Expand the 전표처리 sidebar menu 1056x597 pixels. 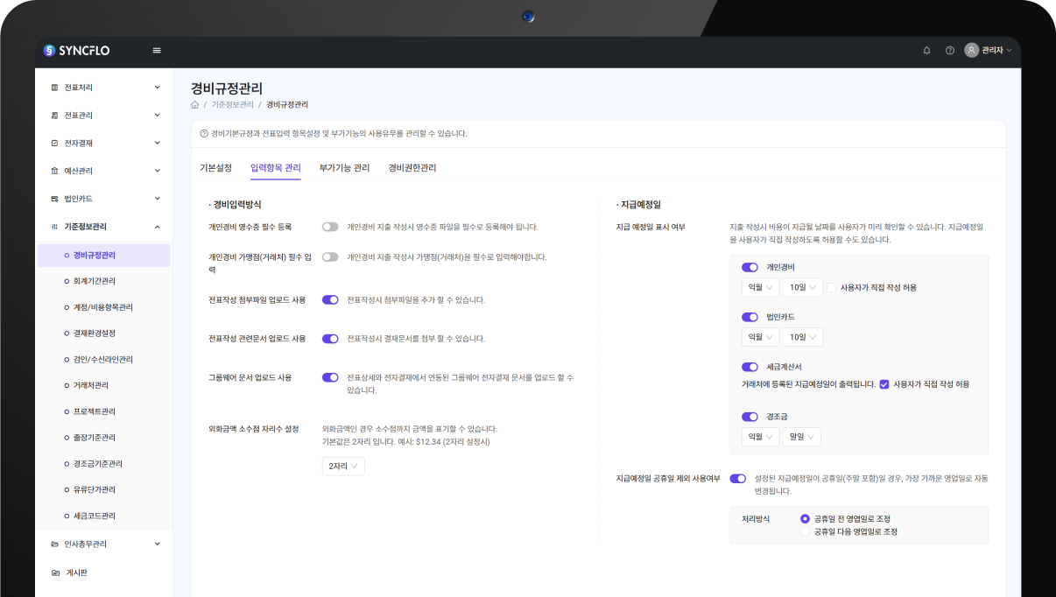[x=157, y=88]
